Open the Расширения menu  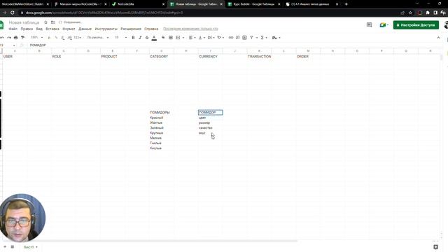click(x=131, y=29)
